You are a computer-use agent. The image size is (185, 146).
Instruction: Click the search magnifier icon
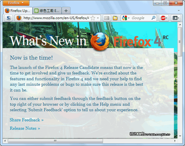pos(153,18)
